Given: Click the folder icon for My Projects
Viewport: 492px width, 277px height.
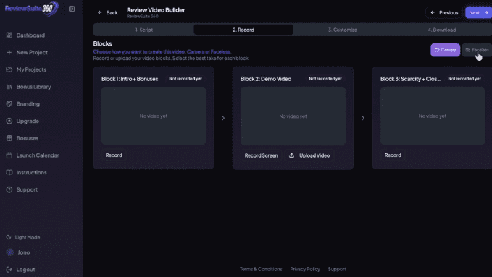Looking at the screenshot, I should pos(9,69).
